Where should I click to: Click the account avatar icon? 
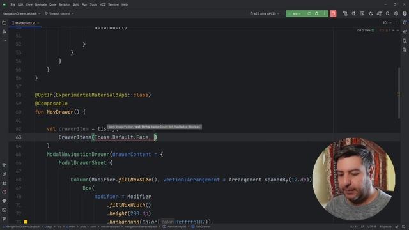coord(405,13)
